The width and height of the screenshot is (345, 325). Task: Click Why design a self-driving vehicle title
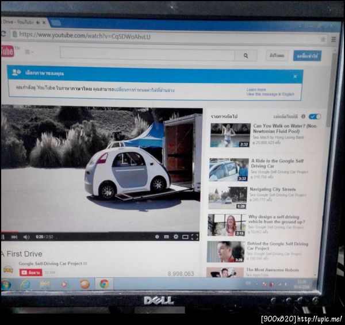pyautogui.click(x=277, y=219)
